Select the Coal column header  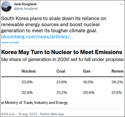(61, 71)
